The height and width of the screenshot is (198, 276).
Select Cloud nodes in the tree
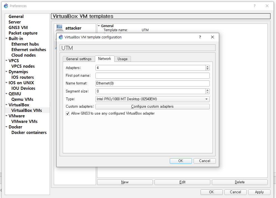click(24, 55)
